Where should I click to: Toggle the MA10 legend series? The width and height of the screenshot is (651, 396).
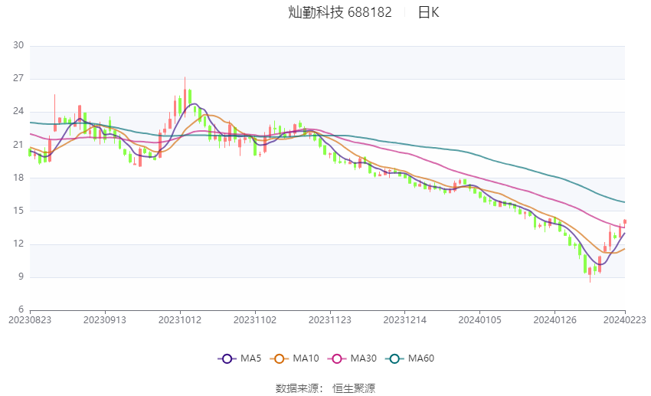click(294, 358)
